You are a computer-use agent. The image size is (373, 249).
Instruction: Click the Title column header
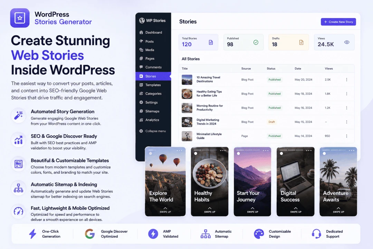click(x=184, y=68)
